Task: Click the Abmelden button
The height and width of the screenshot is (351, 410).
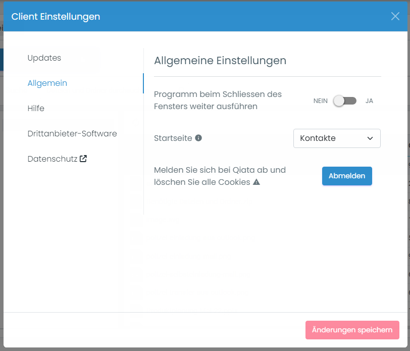Action: (347, 176)
